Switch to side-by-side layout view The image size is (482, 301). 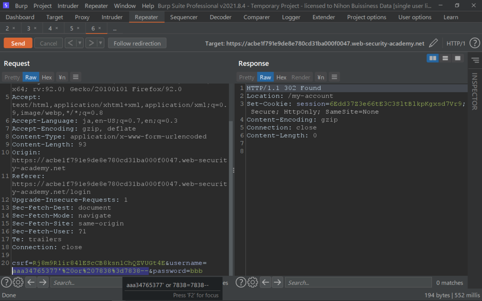click(433, 58)
